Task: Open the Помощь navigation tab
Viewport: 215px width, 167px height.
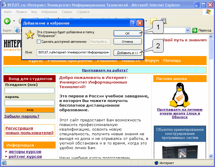Action: (172, 60)
